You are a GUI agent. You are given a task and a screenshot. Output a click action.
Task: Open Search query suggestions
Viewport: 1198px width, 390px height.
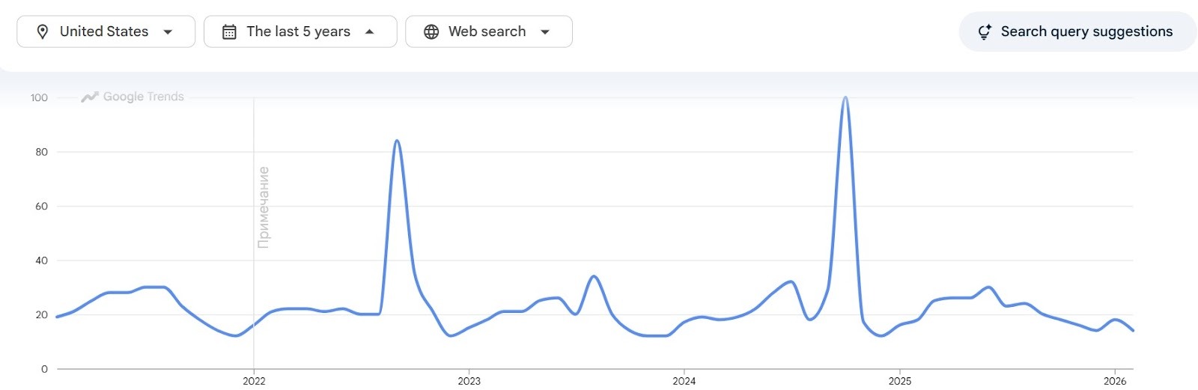(x=1086, y=31)
